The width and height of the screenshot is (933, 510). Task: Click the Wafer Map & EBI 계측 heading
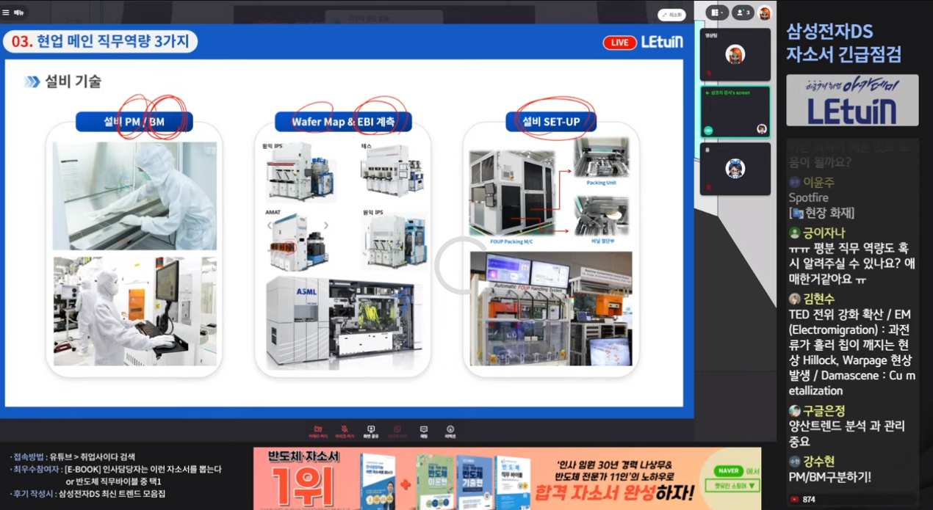coord(343,122)
